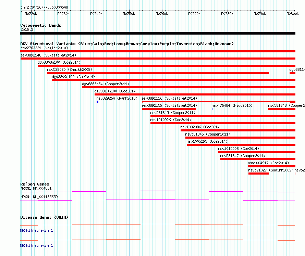Click the DGV Structural Variants track heading
Viewport: 305px width, 256px height.
pyautogui.click(x=127, y=44)
